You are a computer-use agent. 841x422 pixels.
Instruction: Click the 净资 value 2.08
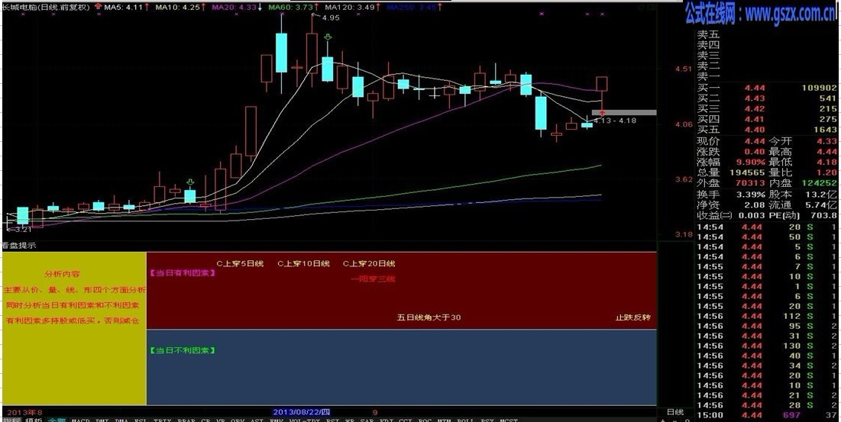(754, 205)
